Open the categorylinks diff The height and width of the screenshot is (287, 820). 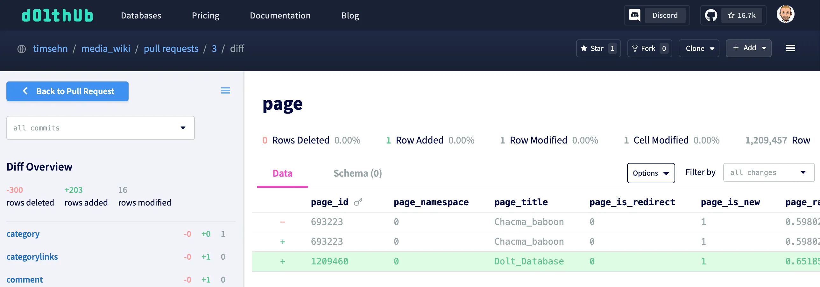(32, 256)
